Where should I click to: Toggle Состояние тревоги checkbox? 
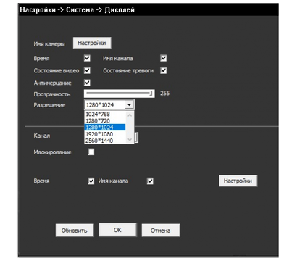pos(164,70)
